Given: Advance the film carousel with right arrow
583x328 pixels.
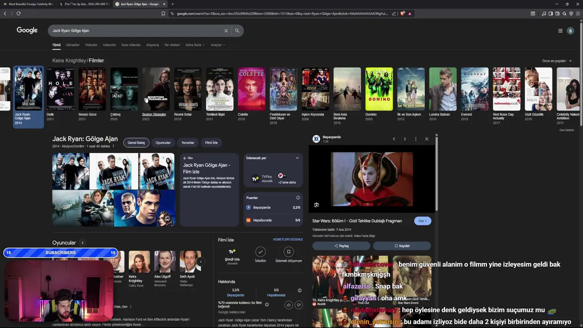Looking at the screenshot, I should (570, 89).
